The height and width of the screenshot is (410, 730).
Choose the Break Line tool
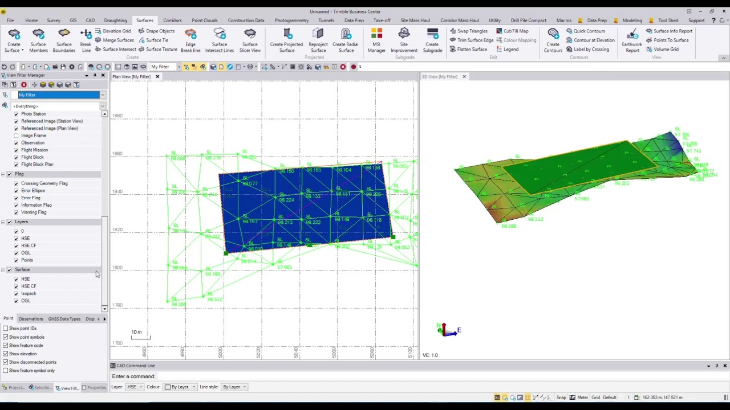[86, 40]
